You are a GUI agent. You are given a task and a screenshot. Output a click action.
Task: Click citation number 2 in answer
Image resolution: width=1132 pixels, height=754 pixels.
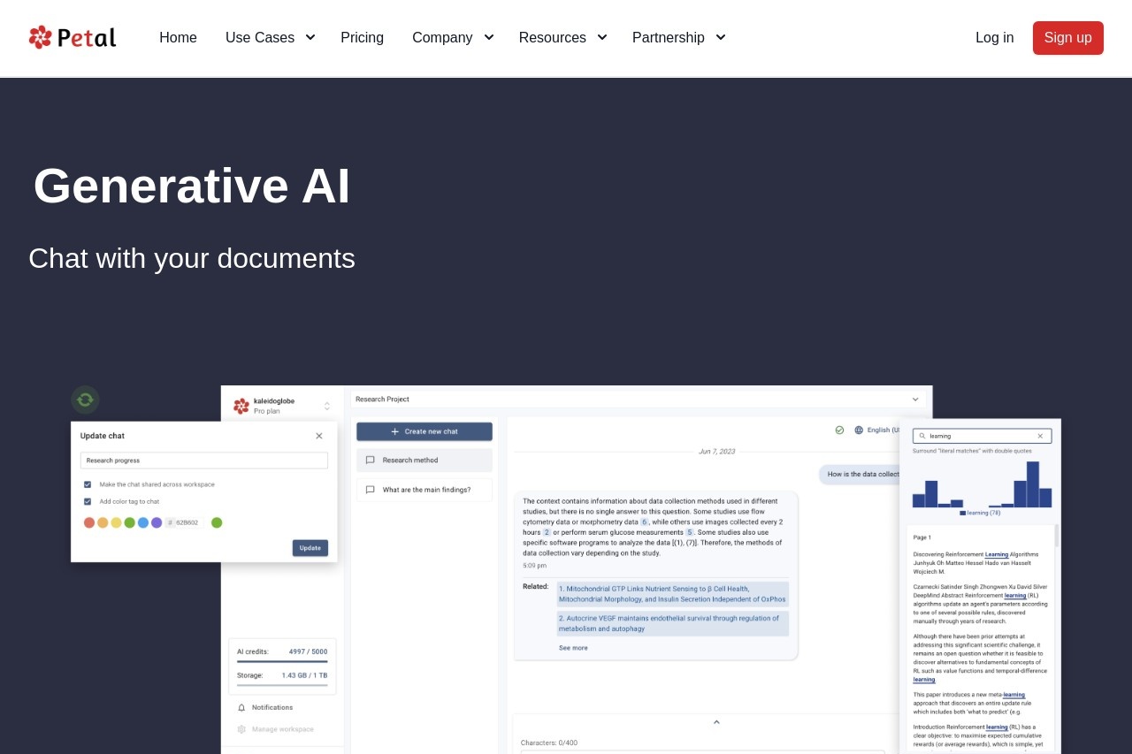coord(547,533)
